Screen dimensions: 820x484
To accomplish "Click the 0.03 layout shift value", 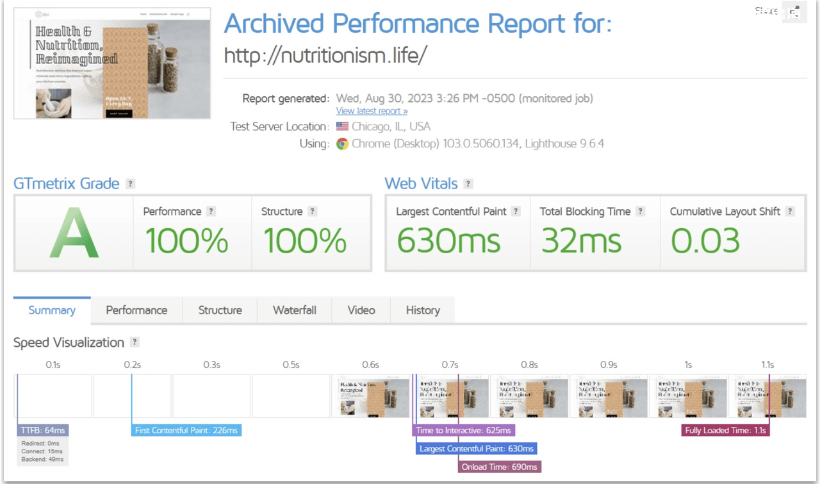I will pos(705,241).
